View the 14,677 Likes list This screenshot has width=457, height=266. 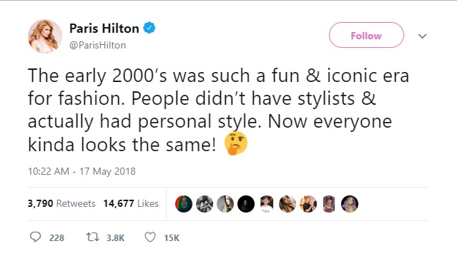point(131,203)
